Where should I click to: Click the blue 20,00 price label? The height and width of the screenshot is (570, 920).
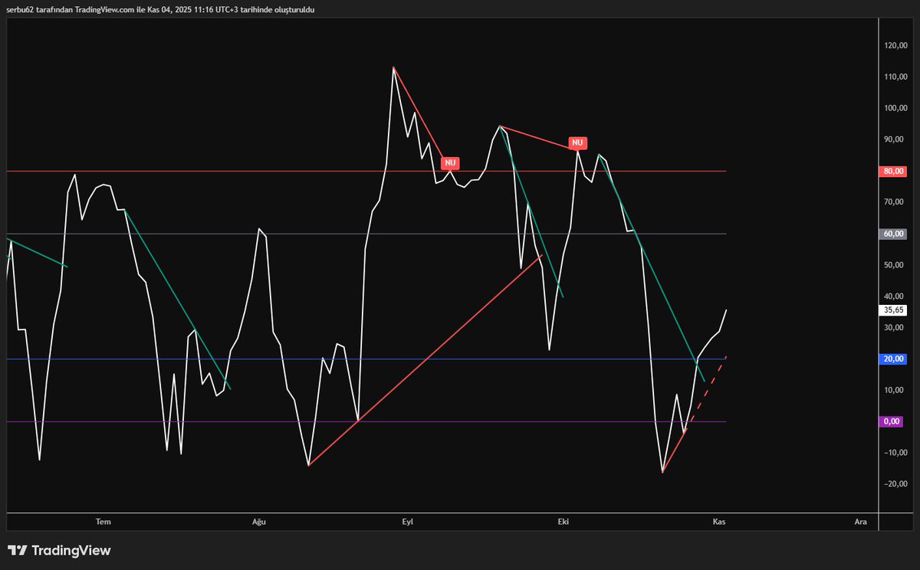[893, 359]
